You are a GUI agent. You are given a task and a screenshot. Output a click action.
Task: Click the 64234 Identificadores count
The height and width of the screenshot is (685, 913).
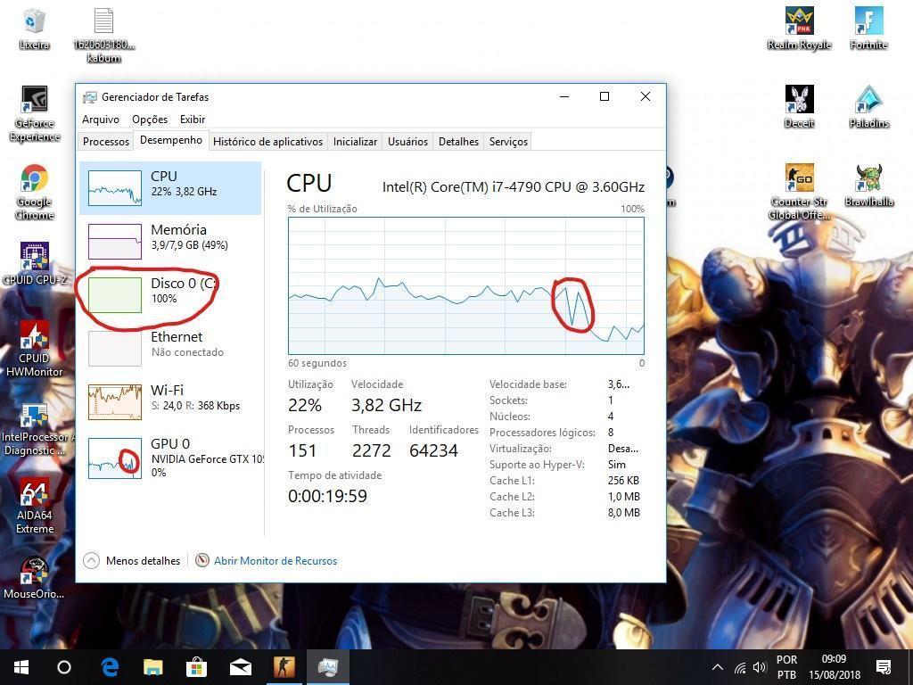(x=434, y=450)
